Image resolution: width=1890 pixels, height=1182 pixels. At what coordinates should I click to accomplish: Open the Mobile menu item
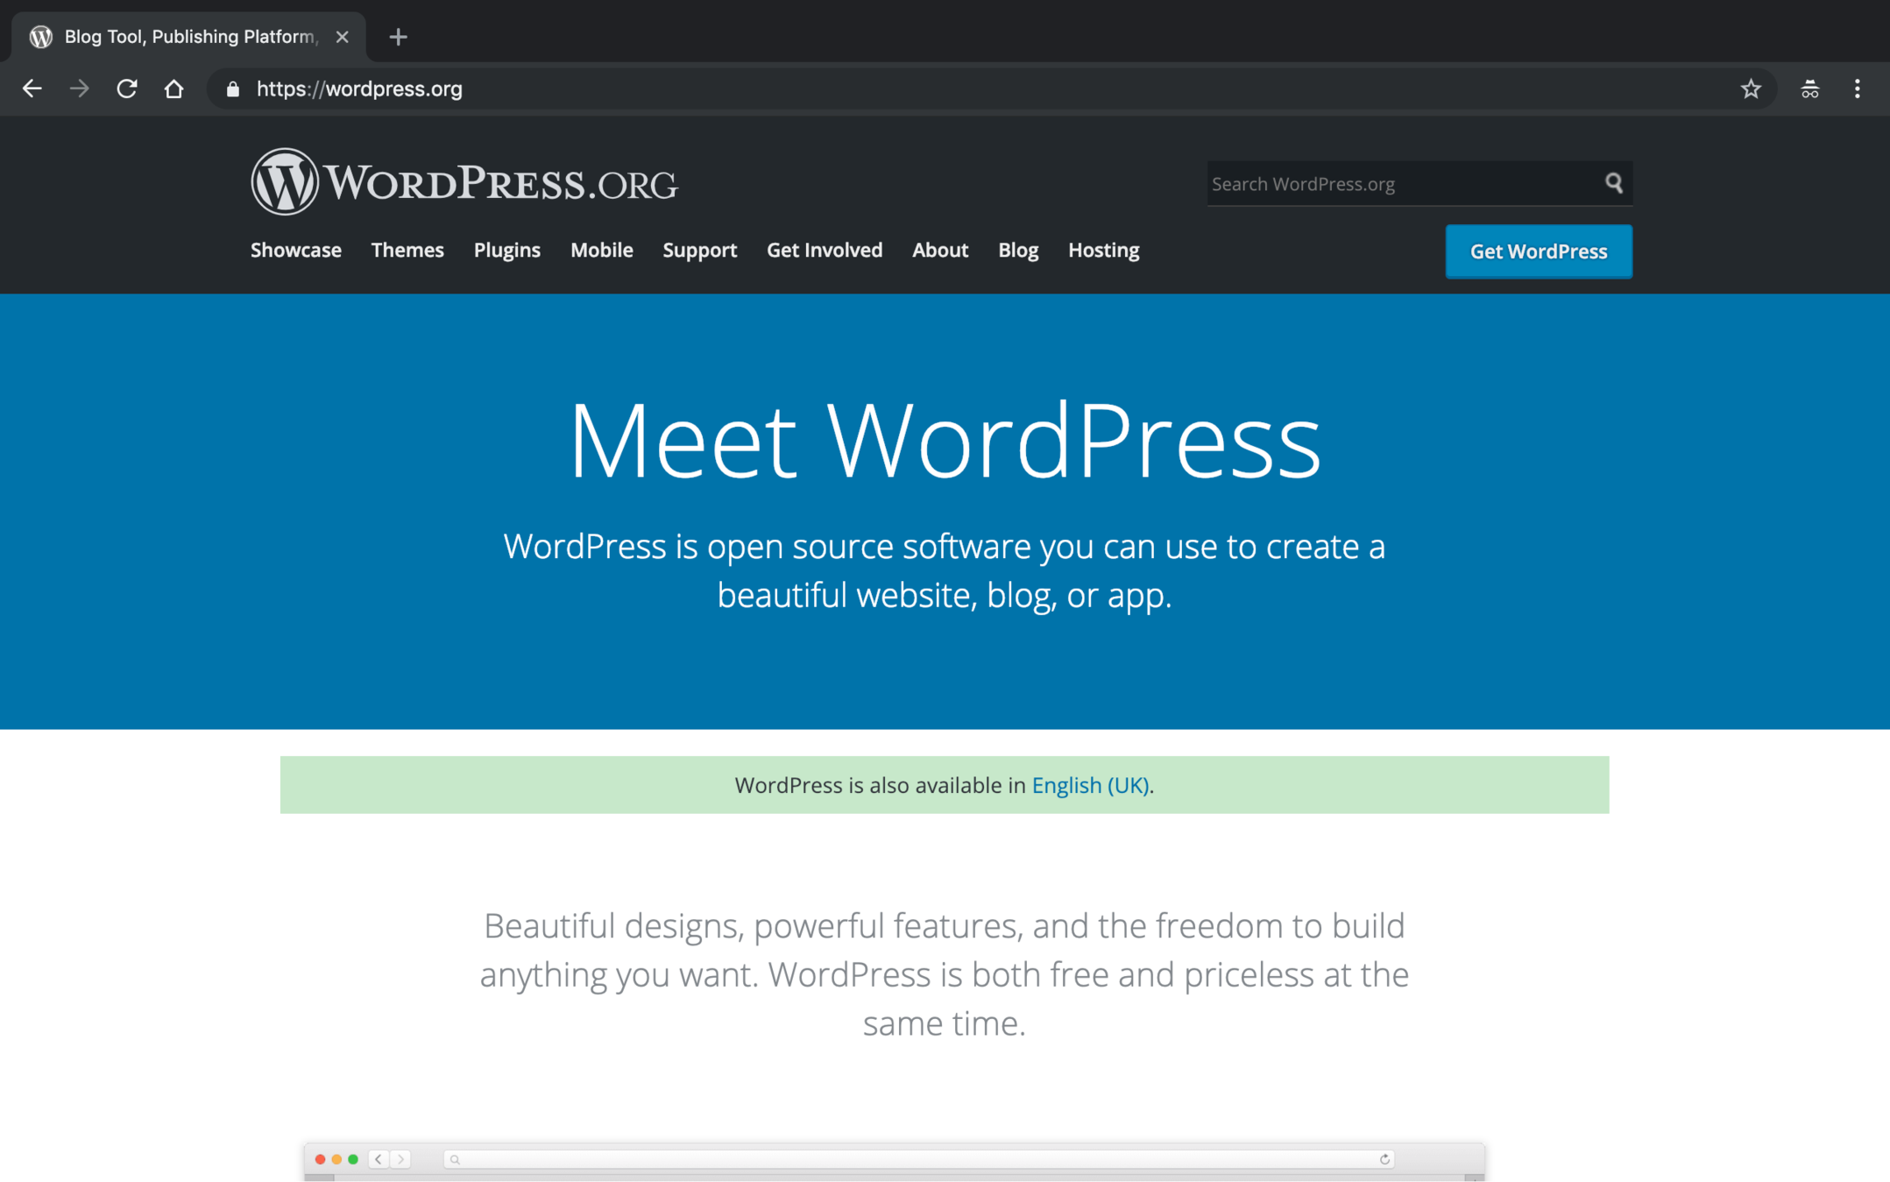(602, 250)
